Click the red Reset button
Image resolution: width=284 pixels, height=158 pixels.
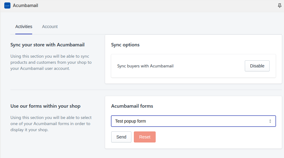(145, 137)
